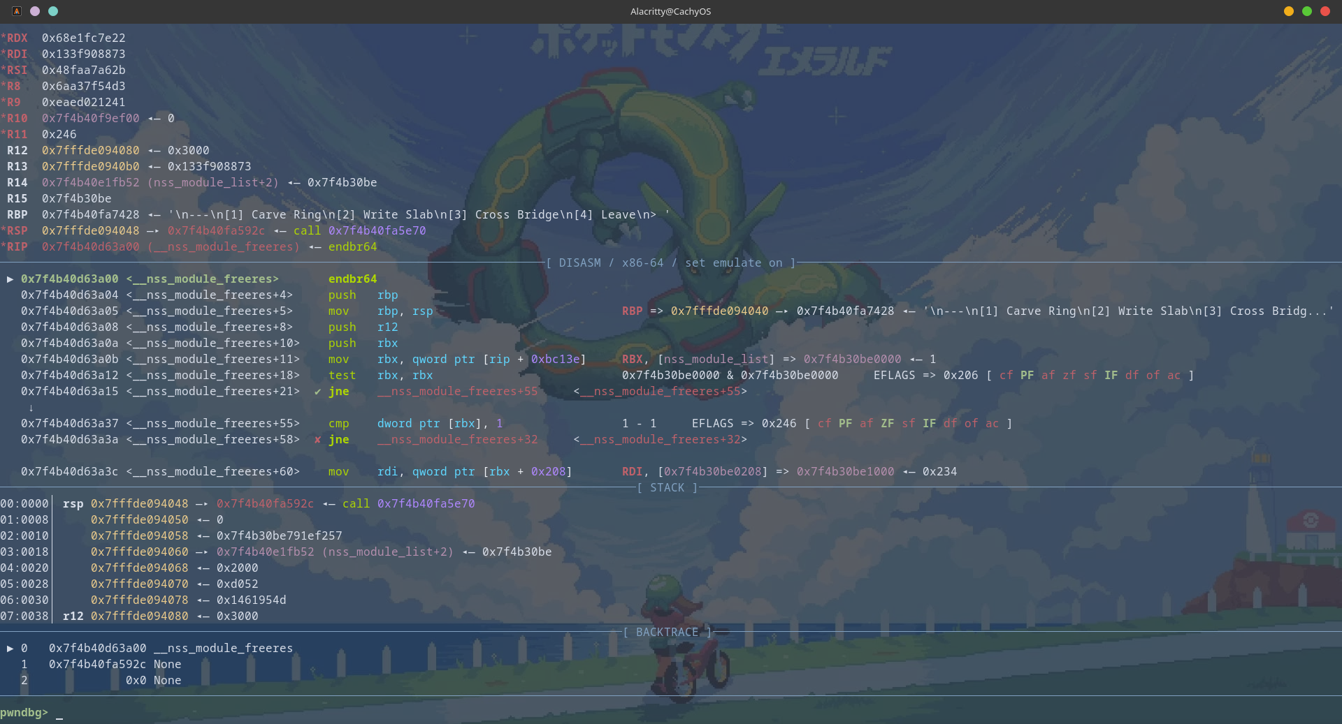The image size is (1342, 724).
Task: Click the purple circle button in title bar
Action: click(x=35, y=11)
